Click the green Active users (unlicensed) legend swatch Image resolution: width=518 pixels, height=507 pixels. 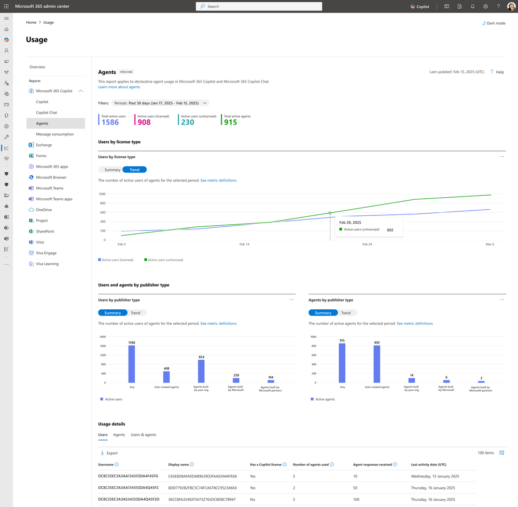pos(146,259)
